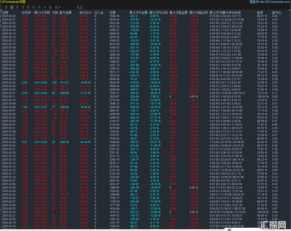This screenshot has height=231, width=291.
Task: Click the 复盘侠 label beside the URL
Action: coord(254,2)
